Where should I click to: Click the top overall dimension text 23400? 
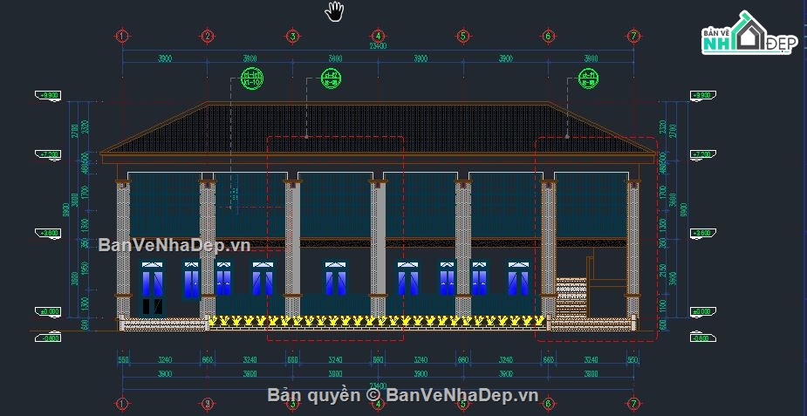(378, 45)
